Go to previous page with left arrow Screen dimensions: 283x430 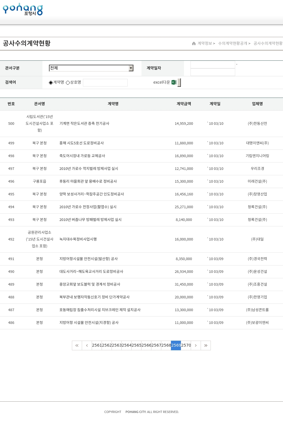(x=87, y=345)
